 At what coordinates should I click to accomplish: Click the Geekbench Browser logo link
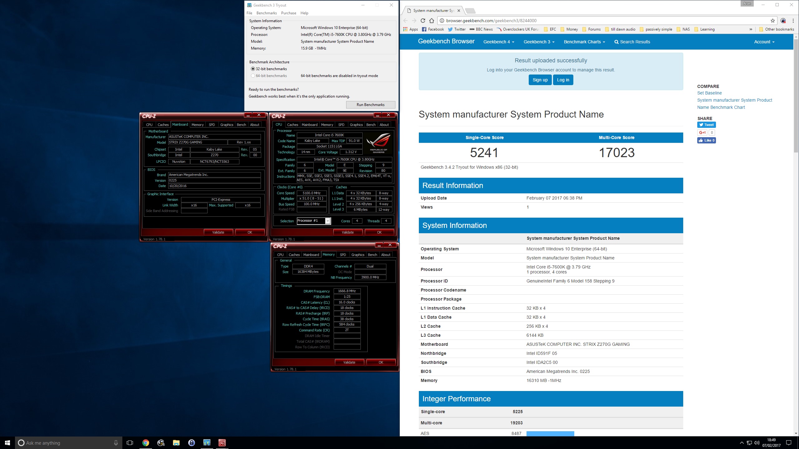(x=446, y=41)
